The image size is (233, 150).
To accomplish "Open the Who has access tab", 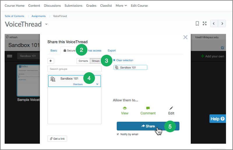I will (x=94, y=51).
